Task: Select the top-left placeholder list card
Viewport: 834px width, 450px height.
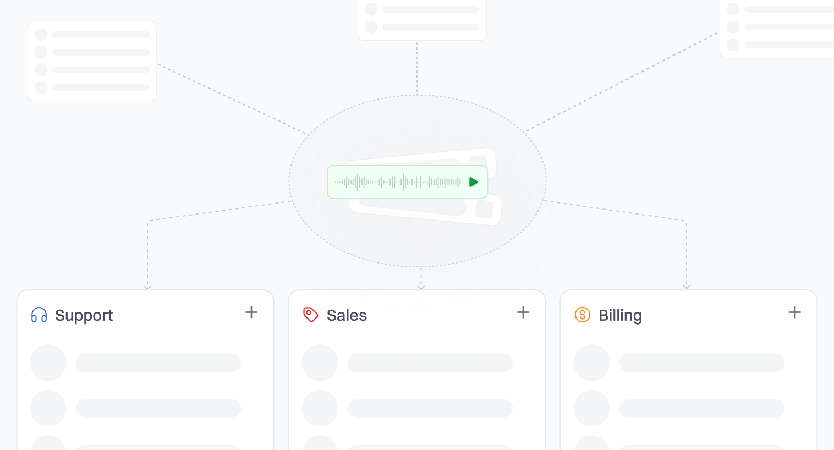Action: point(92,61)
